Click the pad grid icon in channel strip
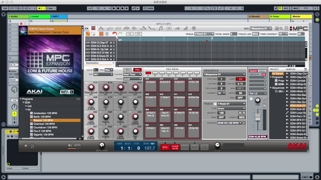Image resolution: width=321 pixels, height=180 pixels. coord(251,99)
